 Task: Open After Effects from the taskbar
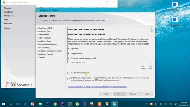pos(85,104)
